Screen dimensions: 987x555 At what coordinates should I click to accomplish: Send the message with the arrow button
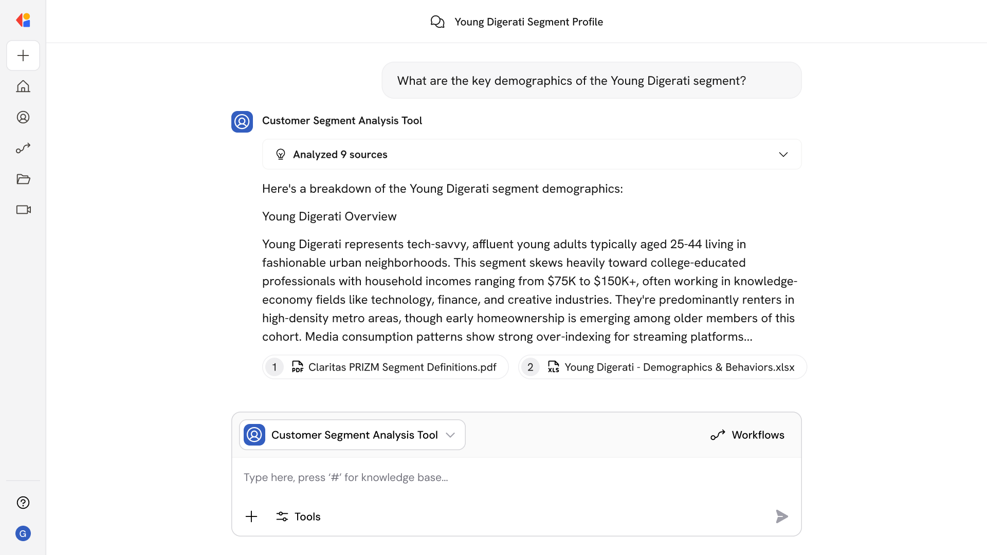781,516
